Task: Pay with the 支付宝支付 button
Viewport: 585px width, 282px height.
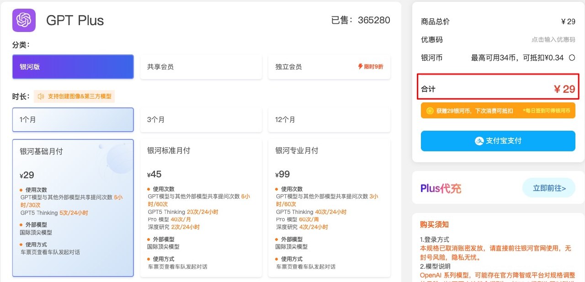Action: coord(498,141)
